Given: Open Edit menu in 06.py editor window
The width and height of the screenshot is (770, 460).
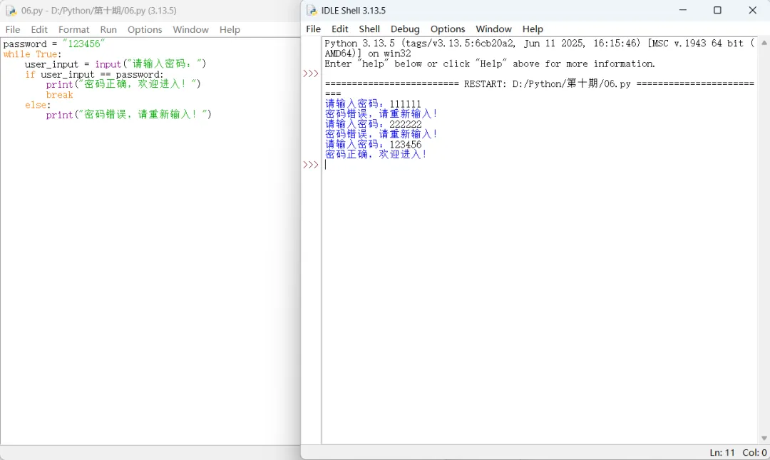Looking at the screenshot, I should pyautogui.click(x=39, y=29).
